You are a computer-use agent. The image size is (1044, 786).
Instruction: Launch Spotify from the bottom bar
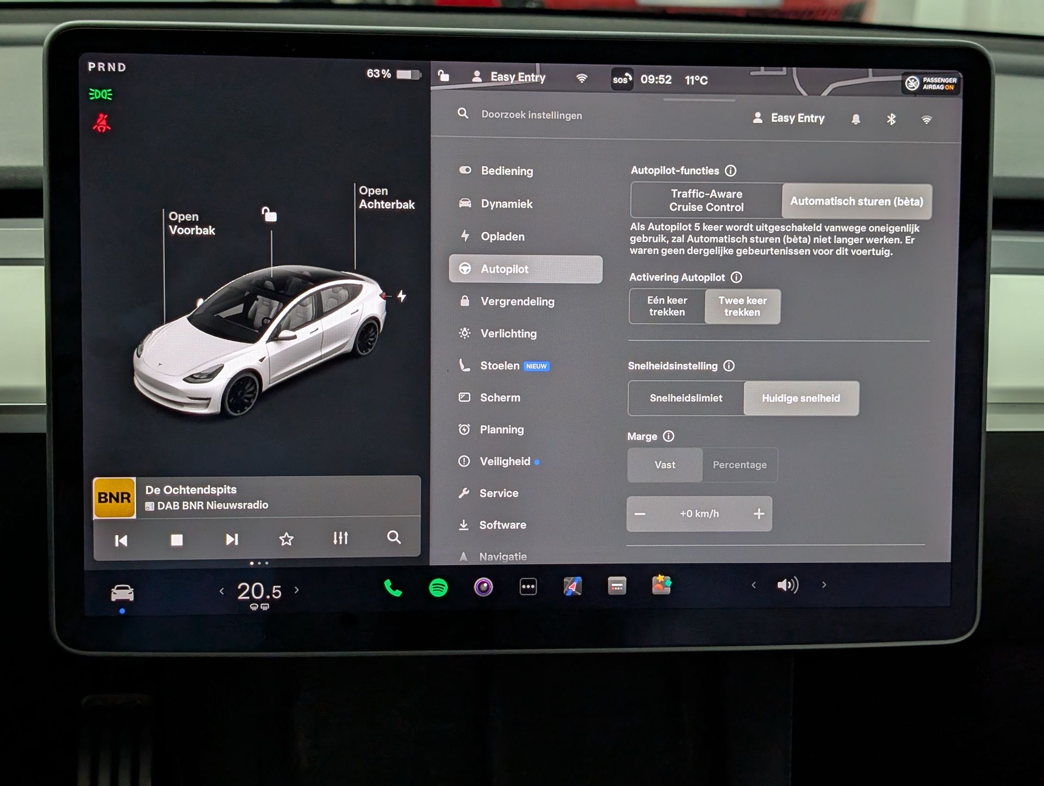pyautogui.click(x=438, y=588)
